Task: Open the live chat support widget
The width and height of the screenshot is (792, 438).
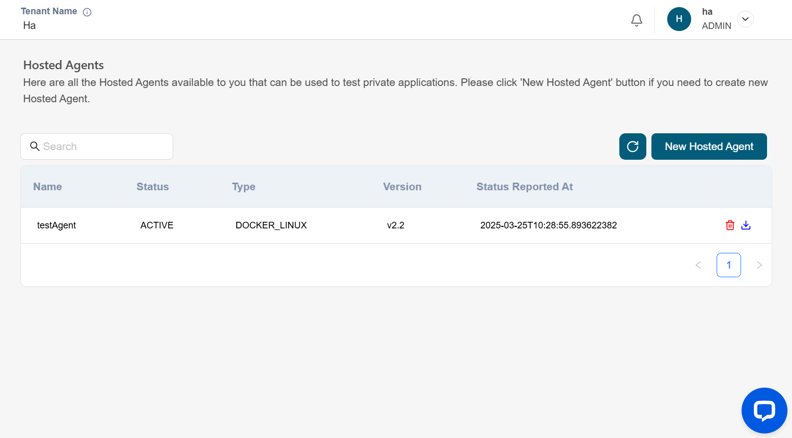Action: 763,410
